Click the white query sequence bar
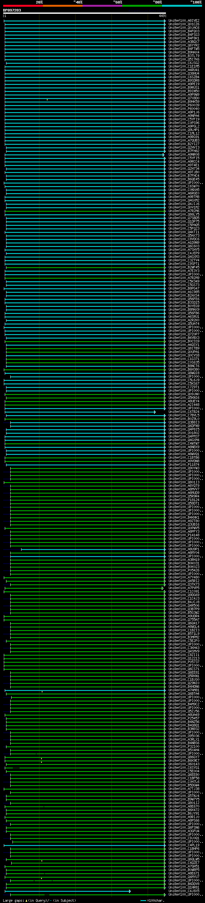 pos(85,13)
